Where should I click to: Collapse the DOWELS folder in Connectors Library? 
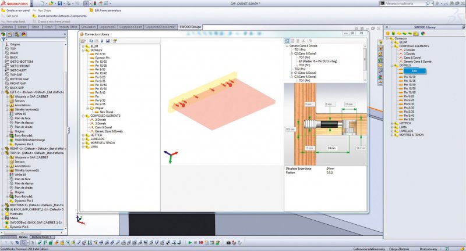pos(83,51)
